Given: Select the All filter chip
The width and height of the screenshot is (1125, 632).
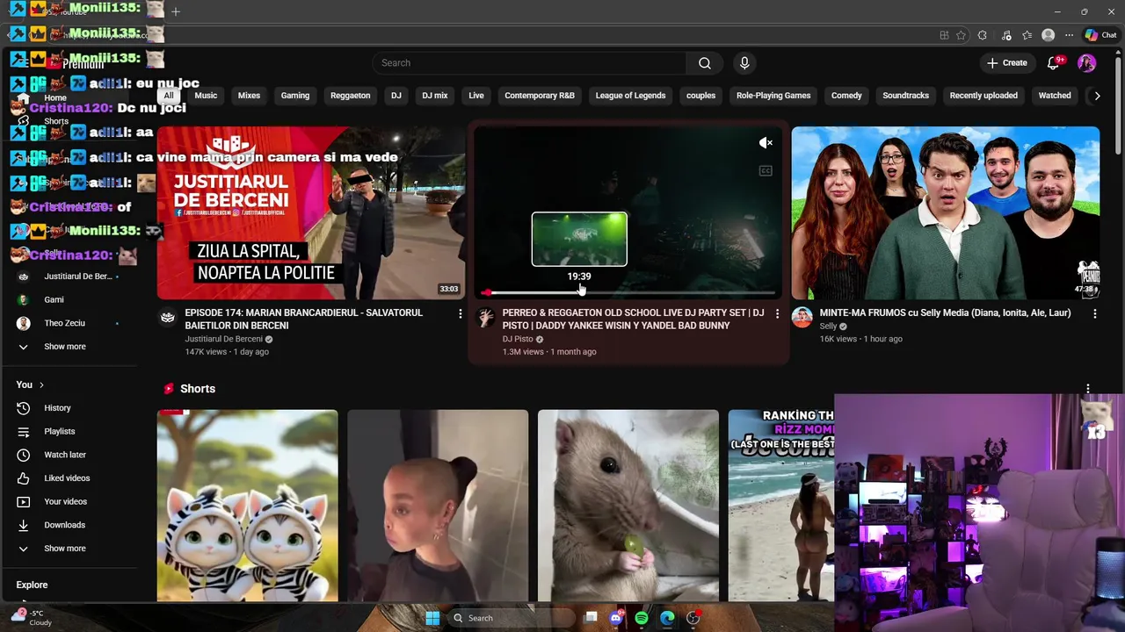Looking at the screenshot, I should (x=169, y=96).
